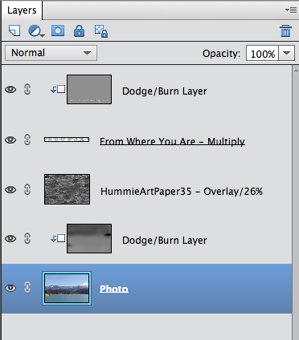Click the Photo layer thumbnail
The image size is (299, 340).
coord(67,288)
